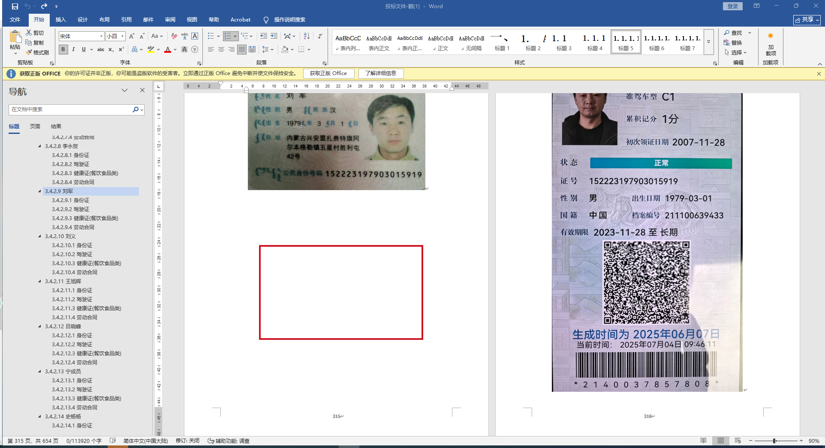Switch to 页面 tab in navigation pane
This screenshot has height=448, width=825.
(x=35, y=127)
